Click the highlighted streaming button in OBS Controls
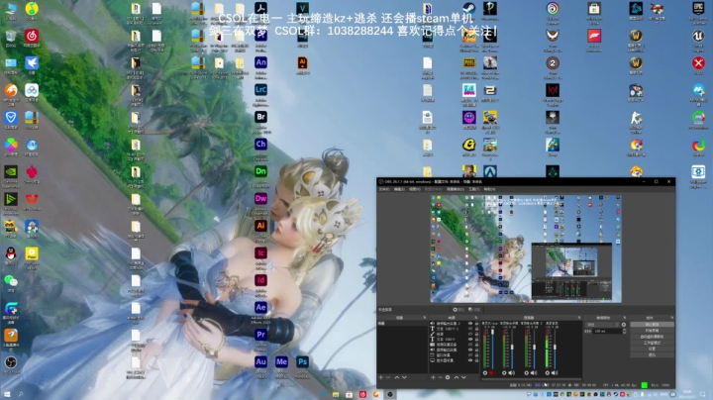Viewport: 713px width, 400px height. click(x=652, y=324)
